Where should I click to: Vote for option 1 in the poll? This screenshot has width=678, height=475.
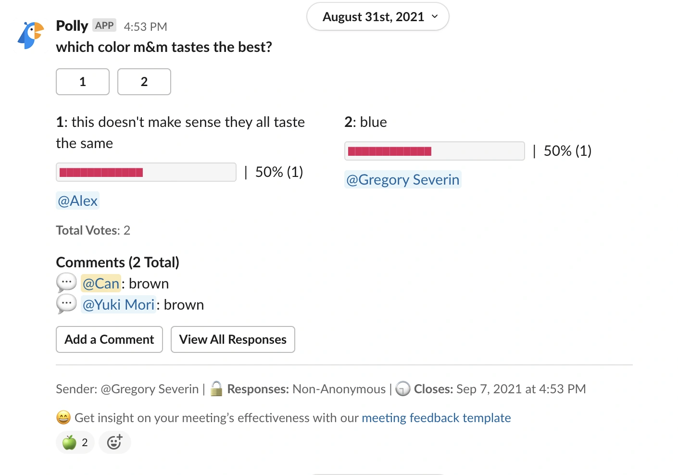pos(83,82)
